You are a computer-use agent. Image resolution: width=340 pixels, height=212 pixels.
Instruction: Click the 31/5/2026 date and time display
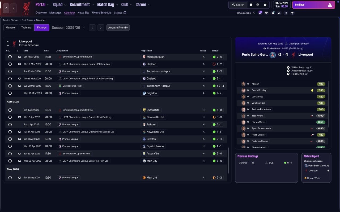point(282,5)
